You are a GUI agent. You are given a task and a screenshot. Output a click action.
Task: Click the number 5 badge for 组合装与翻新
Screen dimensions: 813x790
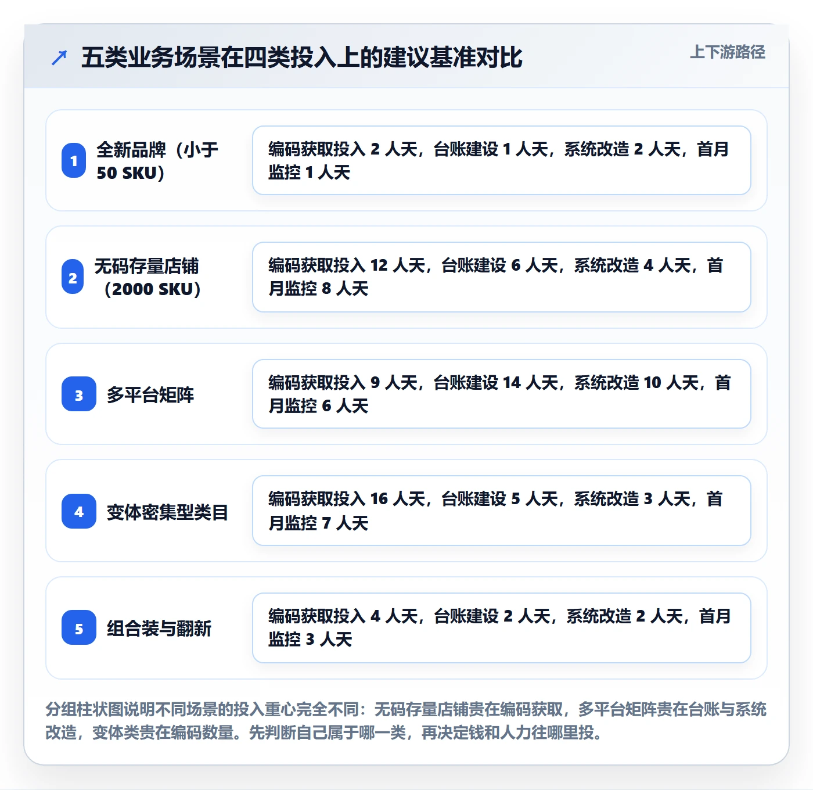(x=79, y=628)
